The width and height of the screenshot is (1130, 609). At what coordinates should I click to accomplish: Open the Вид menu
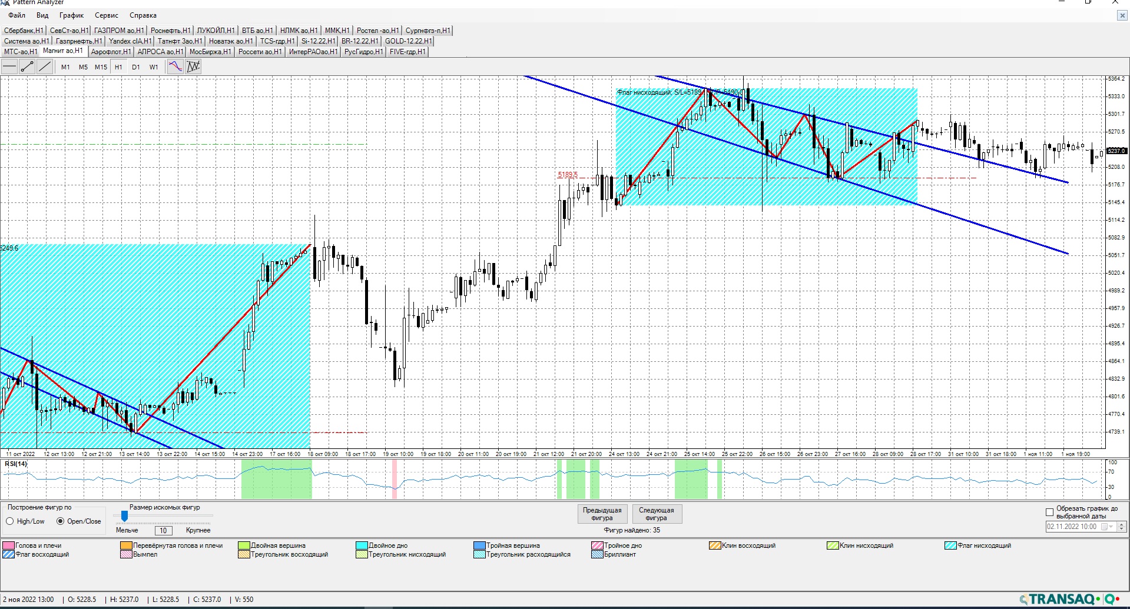[42, 15]
